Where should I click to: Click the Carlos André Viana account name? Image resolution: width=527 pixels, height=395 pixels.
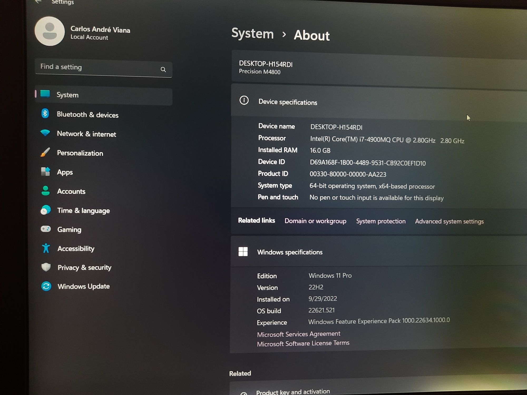coord(100,29)
